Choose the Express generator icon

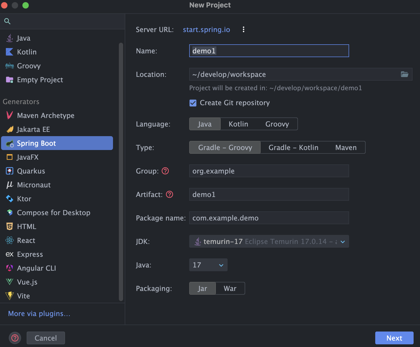(x=10, y=254)
